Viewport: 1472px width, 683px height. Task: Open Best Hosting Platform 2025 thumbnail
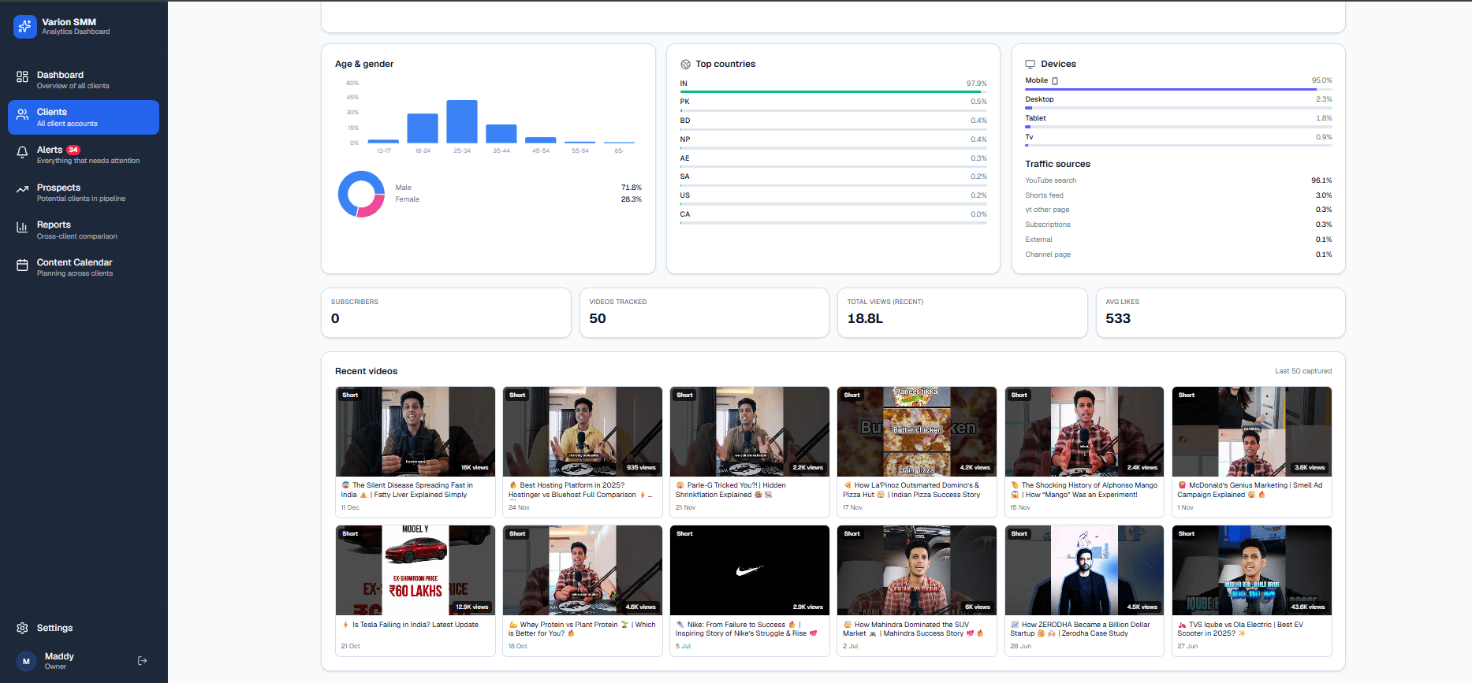coord(583,432)
